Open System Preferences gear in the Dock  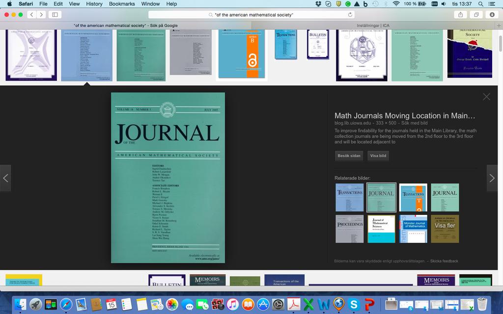pos(278,304)
